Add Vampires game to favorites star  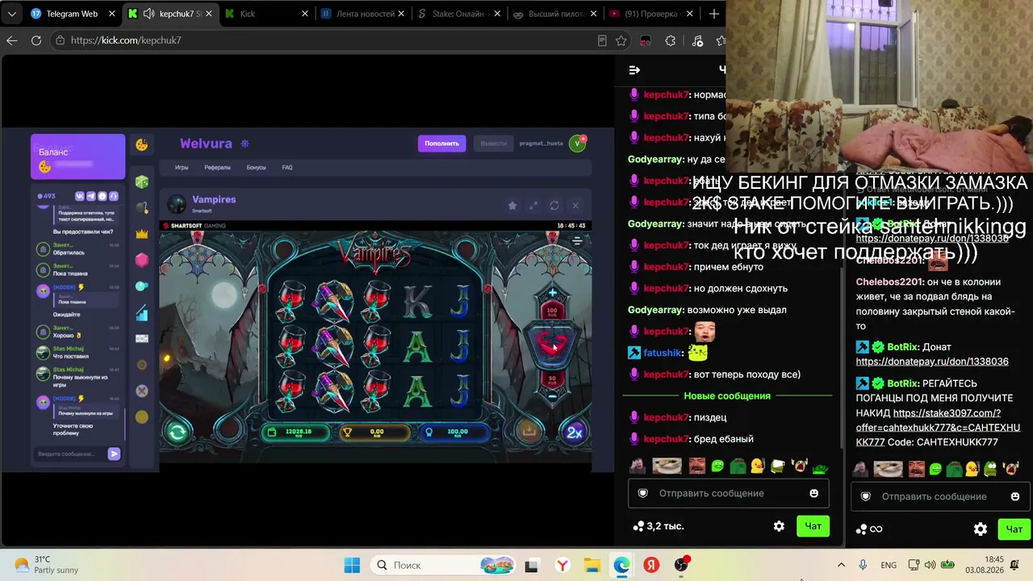512,206
